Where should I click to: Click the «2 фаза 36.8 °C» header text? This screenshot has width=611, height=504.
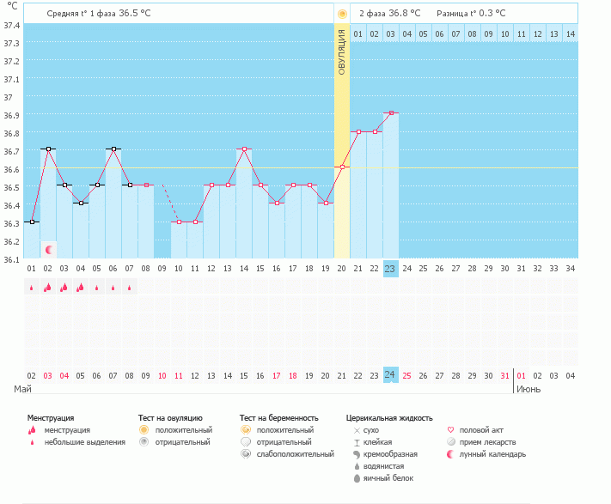389,14
